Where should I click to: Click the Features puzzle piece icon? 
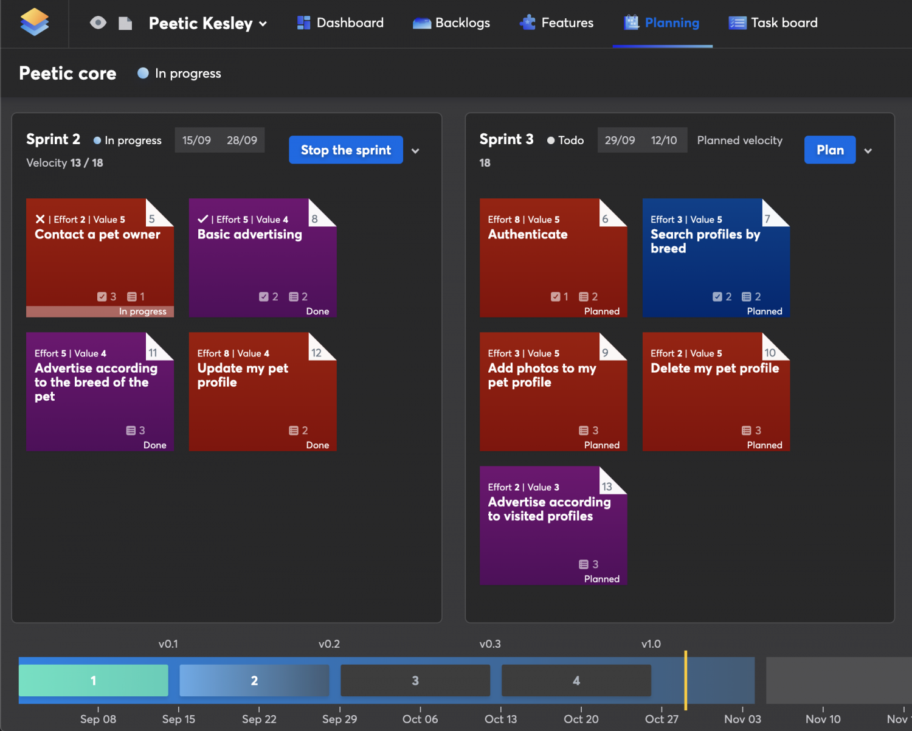click(x=527, y=23)
